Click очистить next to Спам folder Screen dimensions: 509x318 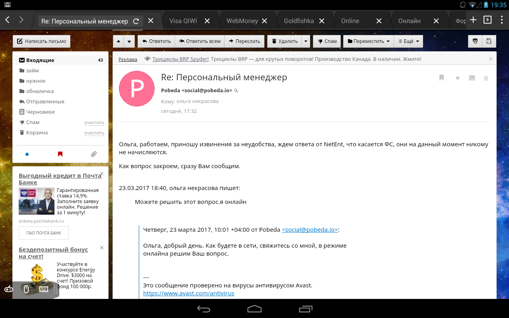pyautogui.click(x=94, y=123)
